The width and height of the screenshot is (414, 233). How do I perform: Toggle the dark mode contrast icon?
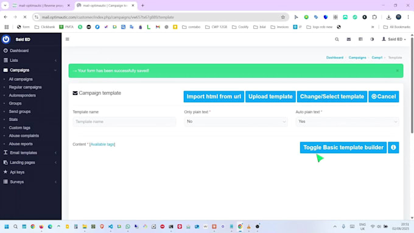372,40
